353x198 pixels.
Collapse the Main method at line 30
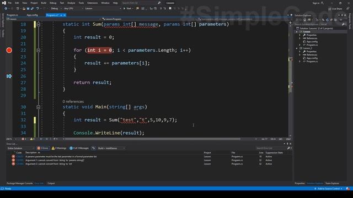39,107
